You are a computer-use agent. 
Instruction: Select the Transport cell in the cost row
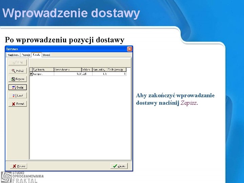click(x=43, y=74)
